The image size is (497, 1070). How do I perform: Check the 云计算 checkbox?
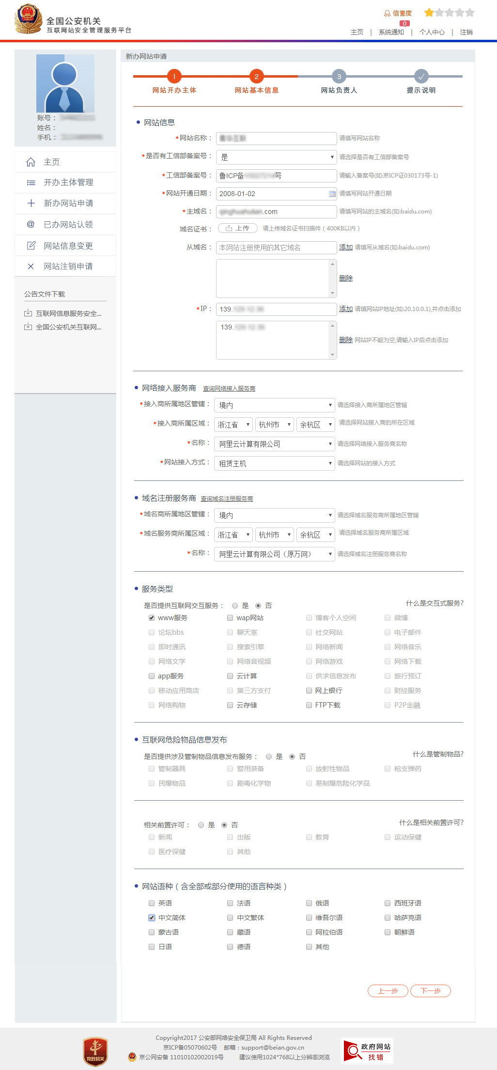[230, 676]
